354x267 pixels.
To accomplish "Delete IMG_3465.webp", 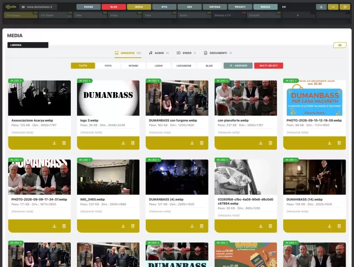I will coord(133,226).
